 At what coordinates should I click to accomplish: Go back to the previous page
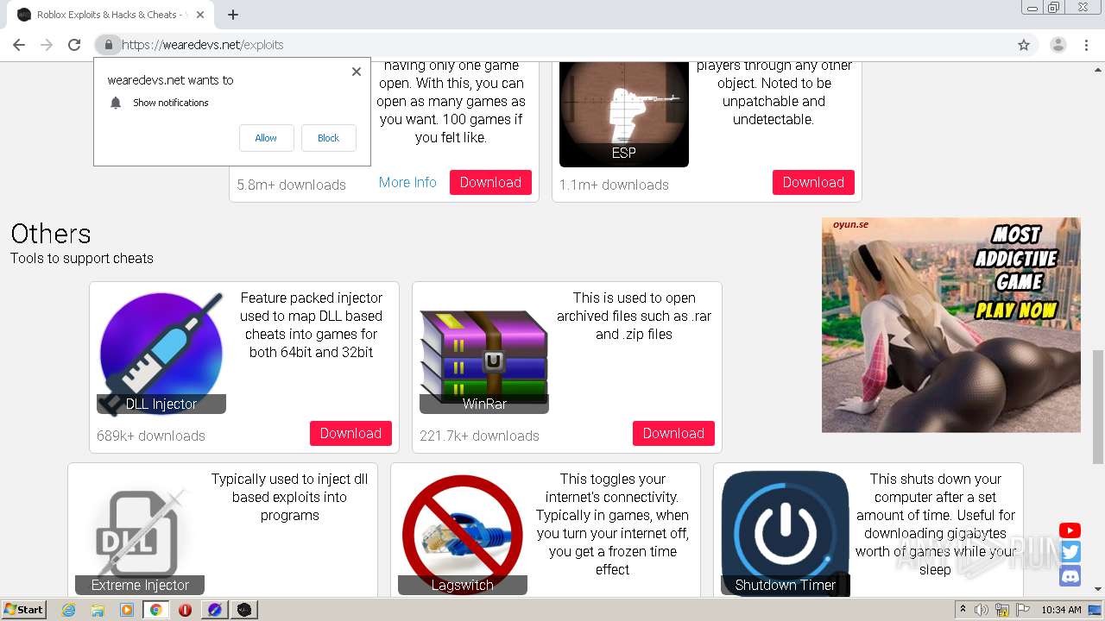pyautogui.click(x=19, y=45)
